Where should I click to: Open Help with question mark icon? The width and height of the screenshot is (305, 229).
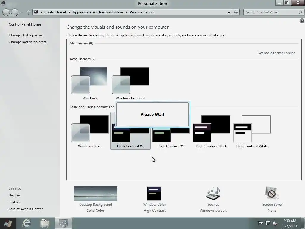coord(302,21)
